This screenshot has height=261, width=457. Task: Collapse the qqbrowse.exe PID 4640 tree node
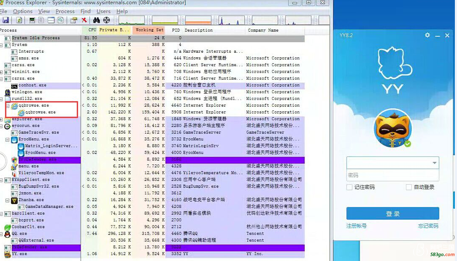coord(8,105)
